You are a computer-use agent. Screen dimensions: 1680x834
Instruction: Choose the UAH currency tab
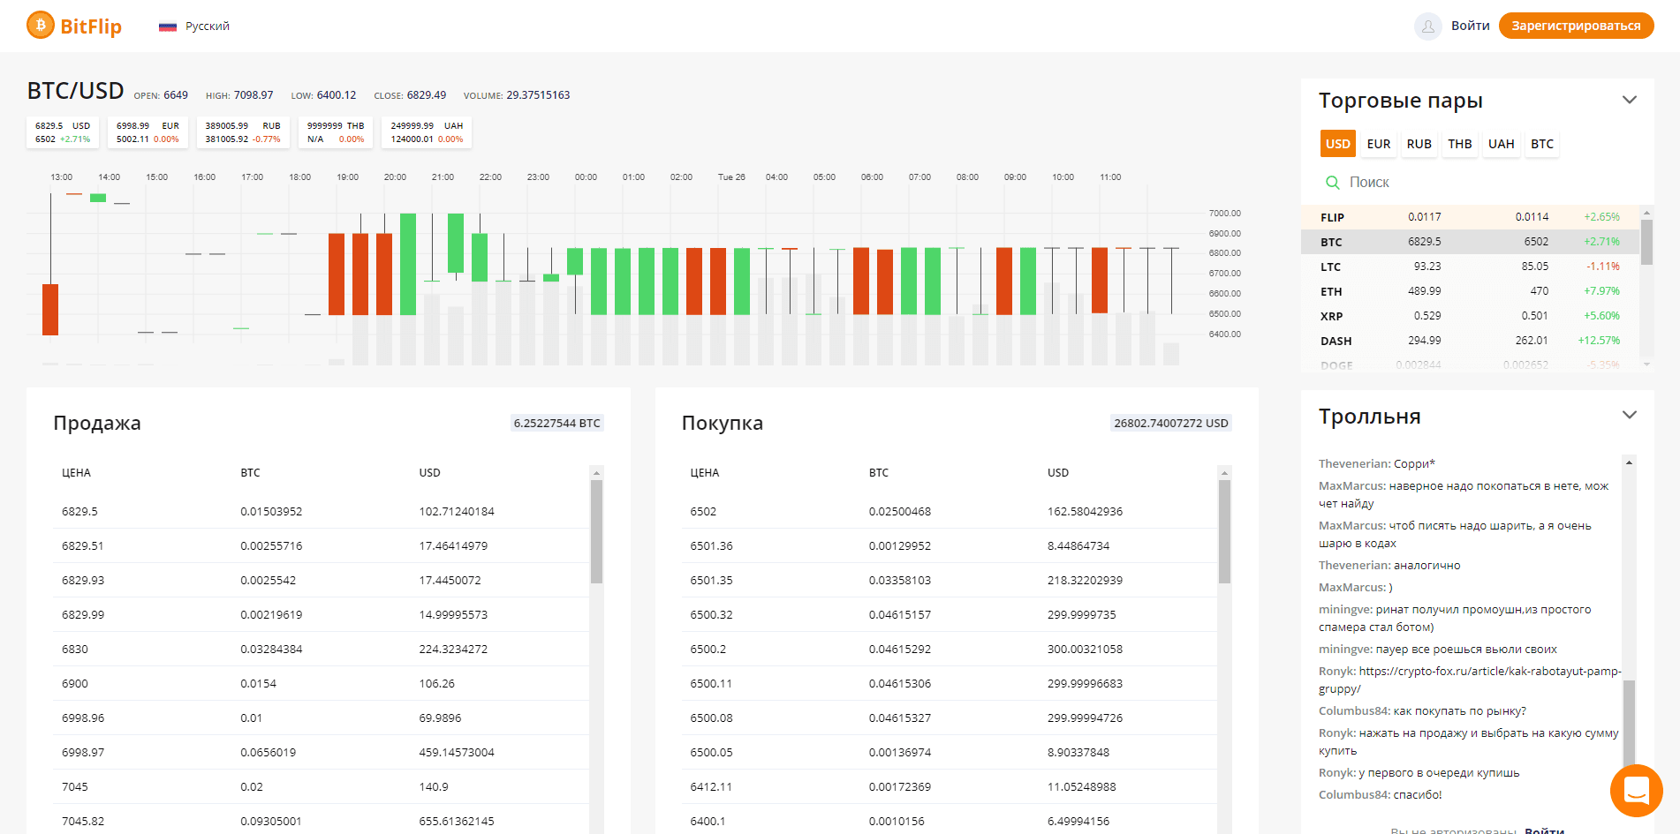[1501, 144]
